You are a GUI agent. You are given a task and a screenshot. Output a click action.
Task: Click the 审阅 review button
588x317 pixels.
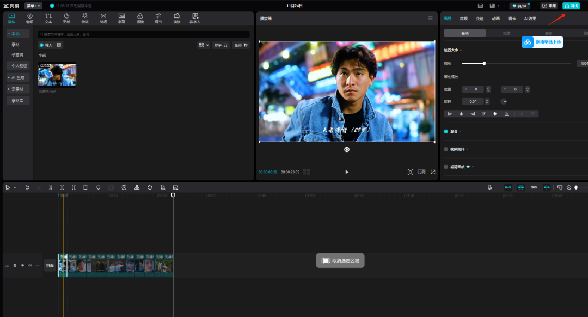tap(549, 5)
